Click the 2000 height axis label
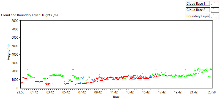Viewport: 220px width, 100px height. [x=16, y=71]
